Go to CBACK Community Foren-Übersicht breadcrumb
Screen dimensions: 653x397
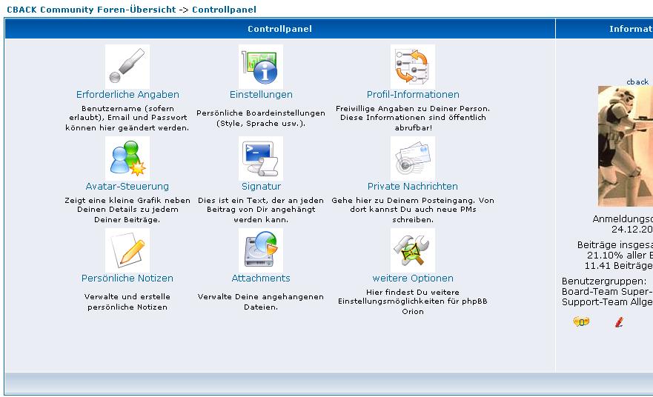90,10
